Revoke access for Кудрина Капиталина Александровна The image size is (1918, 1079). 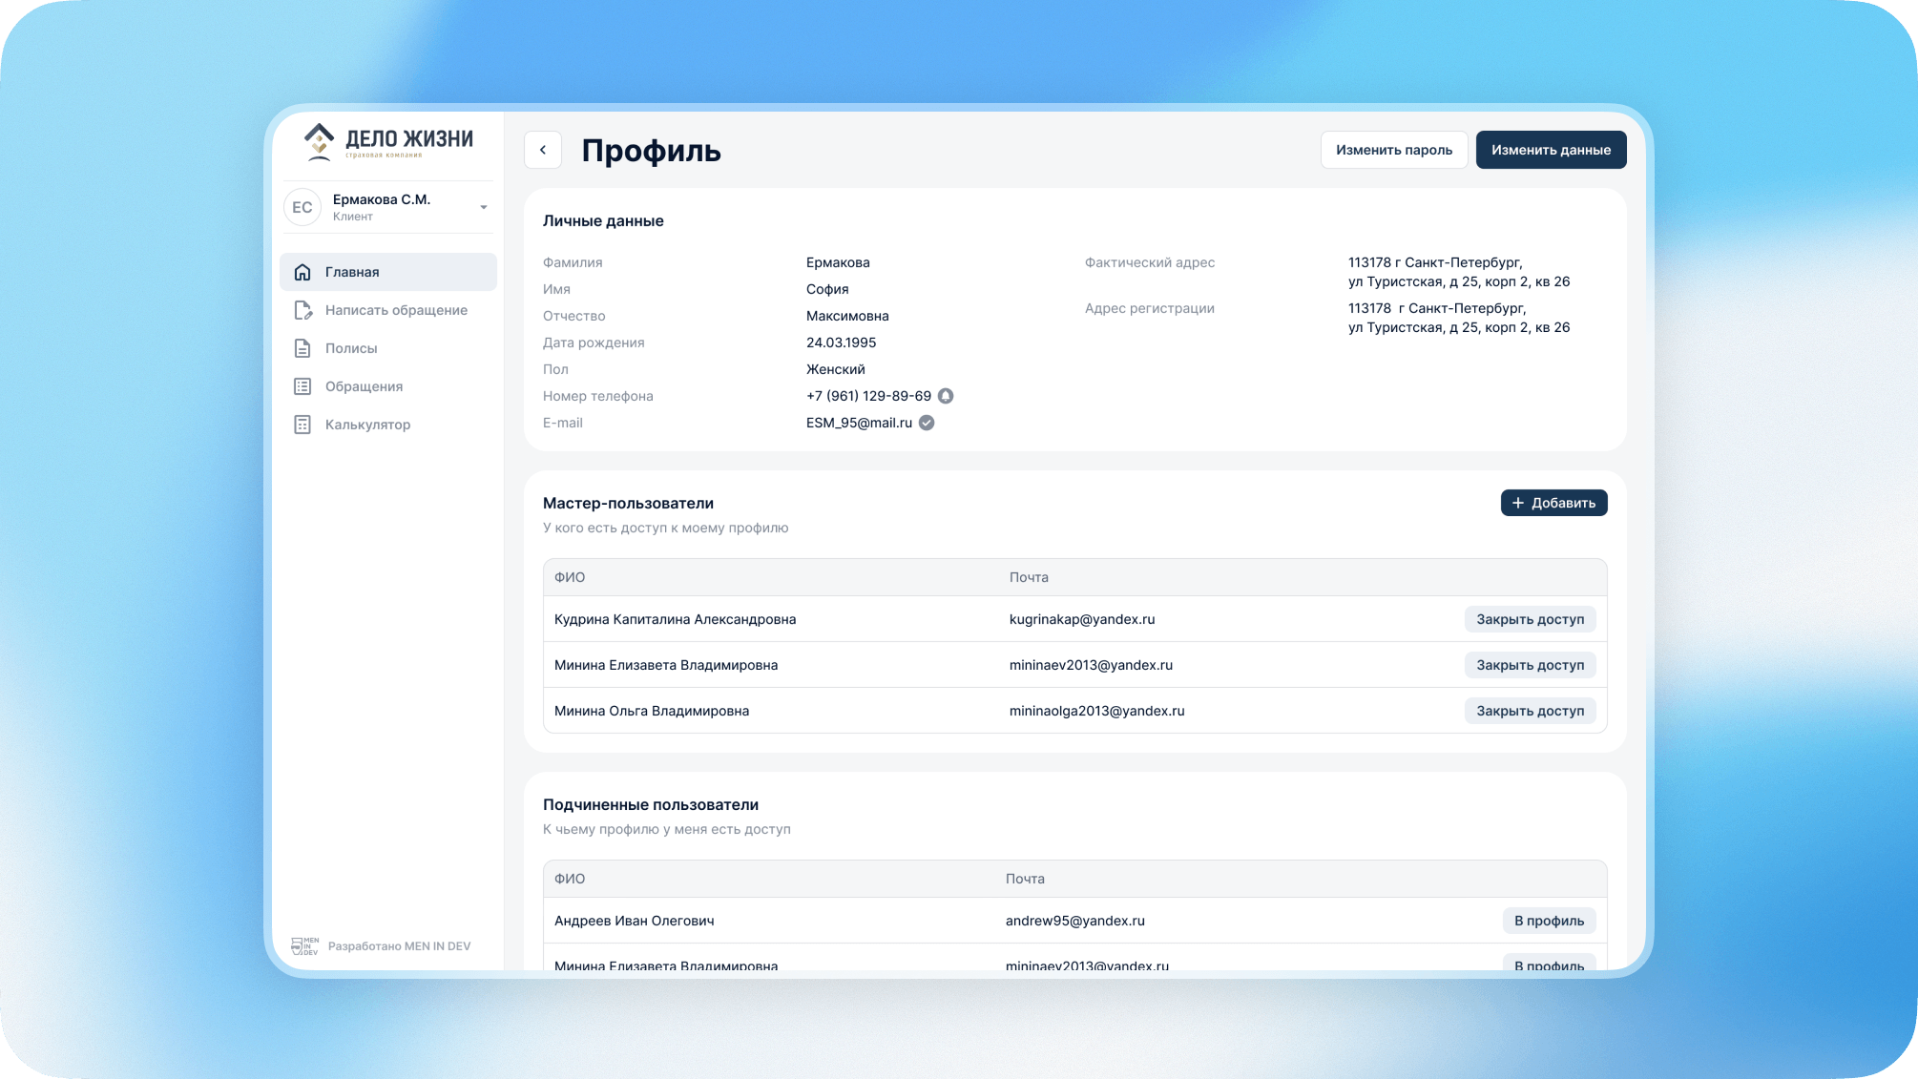[1530, 619]
